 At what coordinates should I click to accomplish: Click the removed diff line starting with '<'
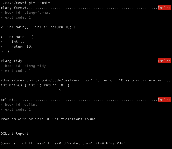38,27
